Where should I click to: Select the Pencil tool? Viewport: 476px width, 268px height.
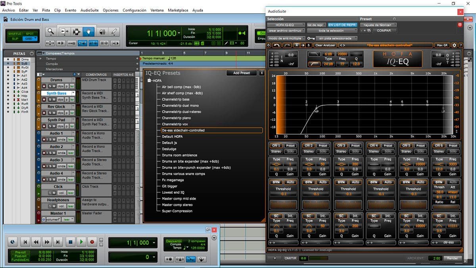coord(114,32)
